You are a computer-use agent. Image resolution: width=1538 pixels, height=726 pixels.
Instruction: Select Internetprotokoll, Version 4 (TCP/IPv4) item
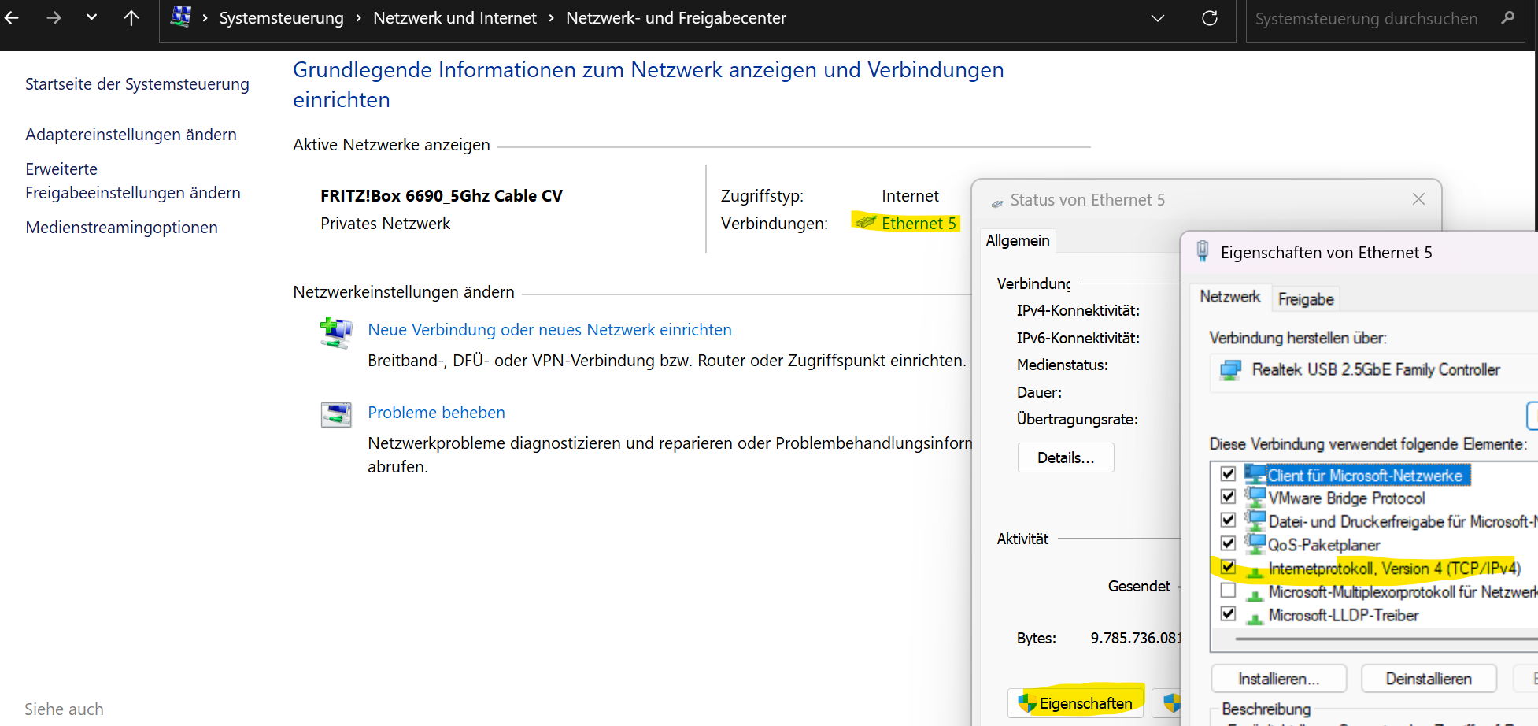point(1394,569)
